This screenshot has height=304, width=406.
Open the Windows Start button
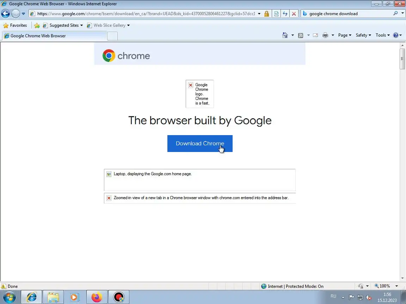pyautogui.click(x=9, y=297)
